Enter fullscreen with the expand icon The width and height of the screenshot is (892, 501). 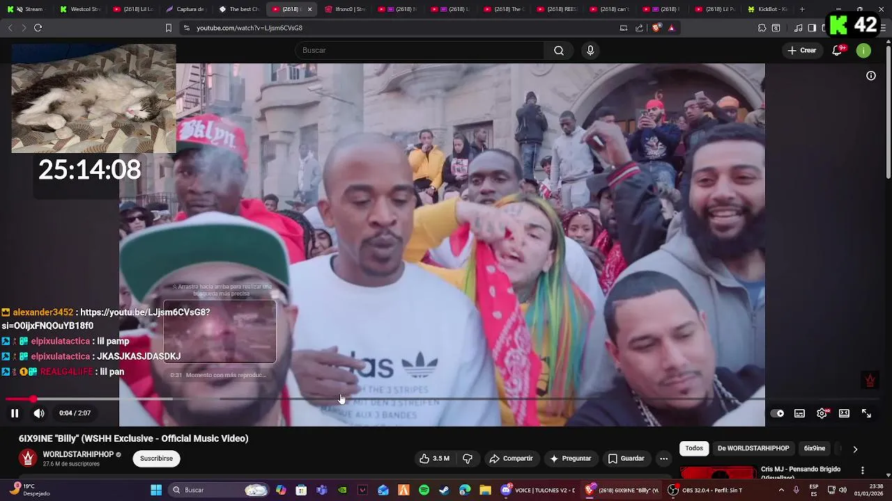tap(866, 413)
